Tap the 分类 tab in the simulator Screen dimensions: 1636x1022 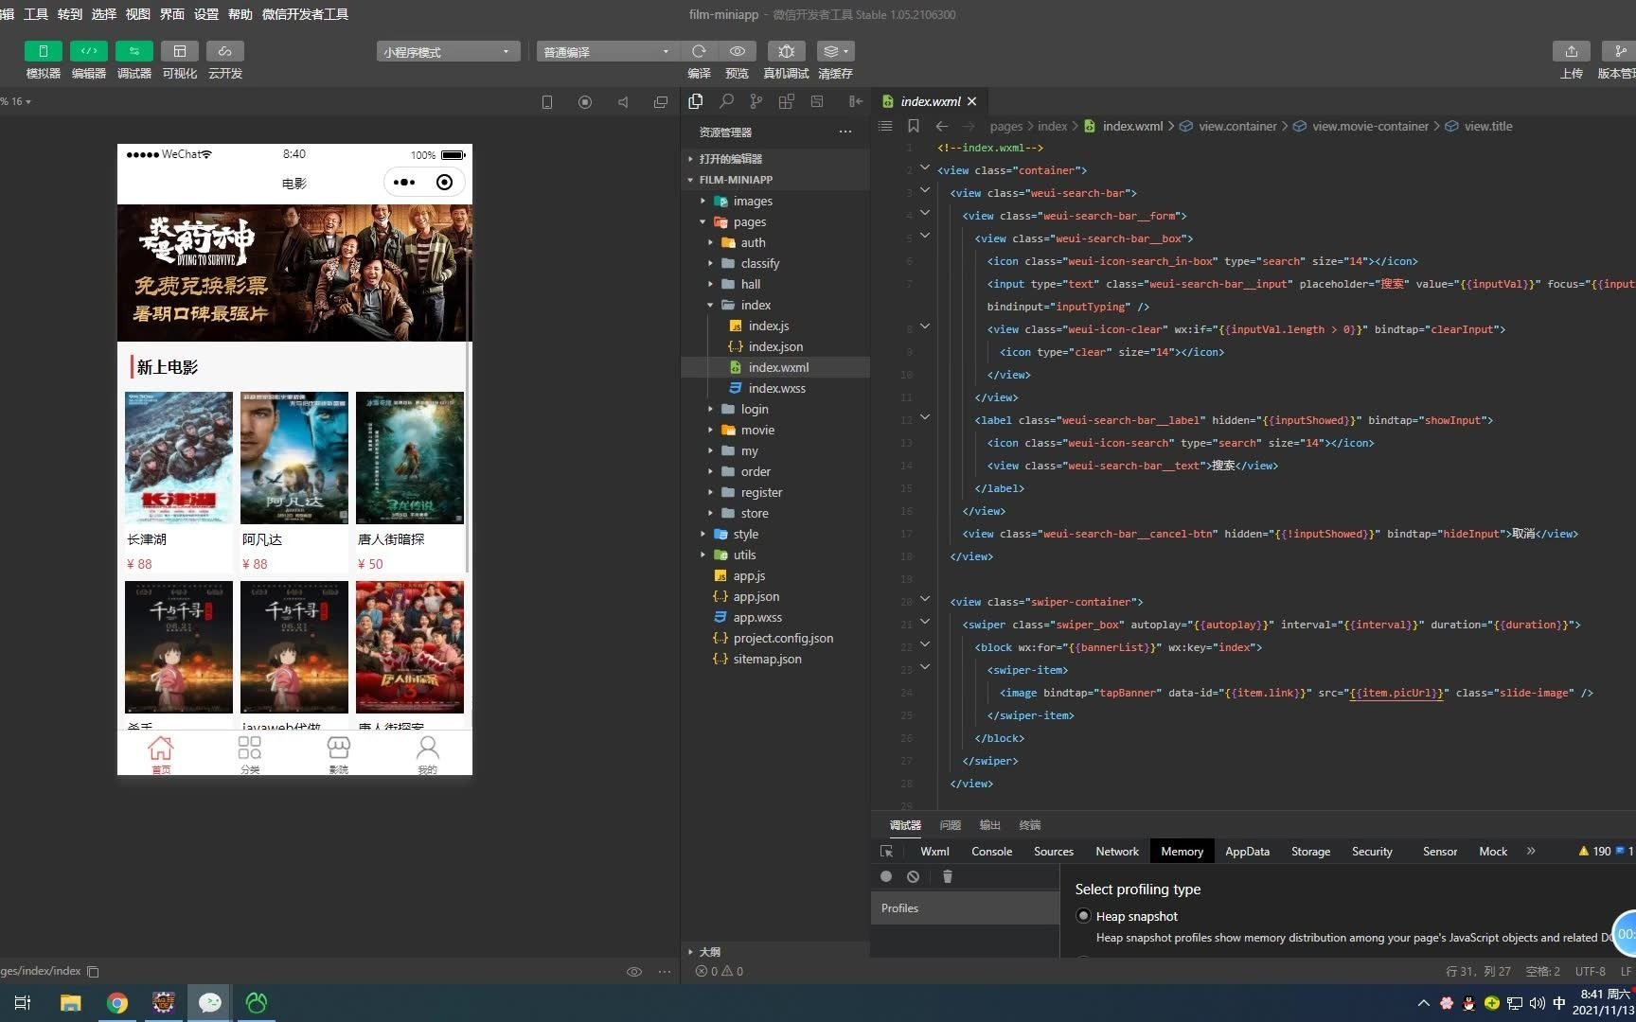click(250, 754)
